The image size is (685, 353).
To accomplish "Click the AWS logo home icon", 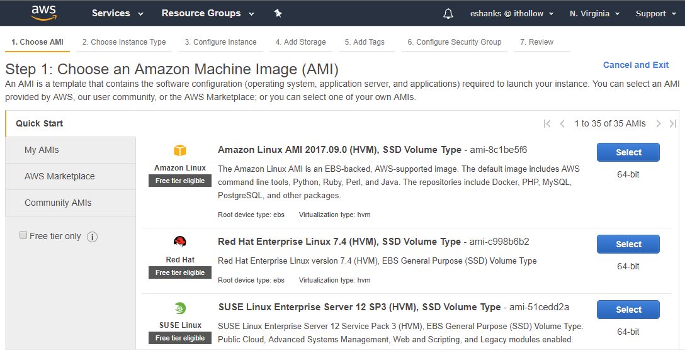I will click(44, 13).
